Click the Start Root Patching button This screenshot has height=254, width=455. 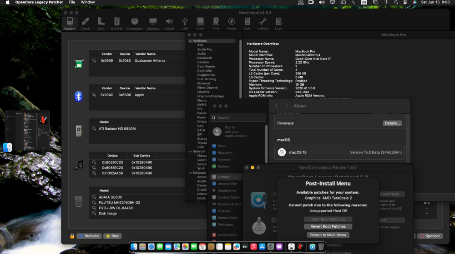click(328, 219)
